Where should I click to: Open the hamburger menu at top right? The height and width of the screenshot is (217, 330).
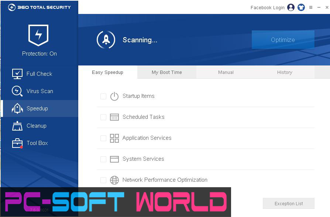click(x=310, y=7)
